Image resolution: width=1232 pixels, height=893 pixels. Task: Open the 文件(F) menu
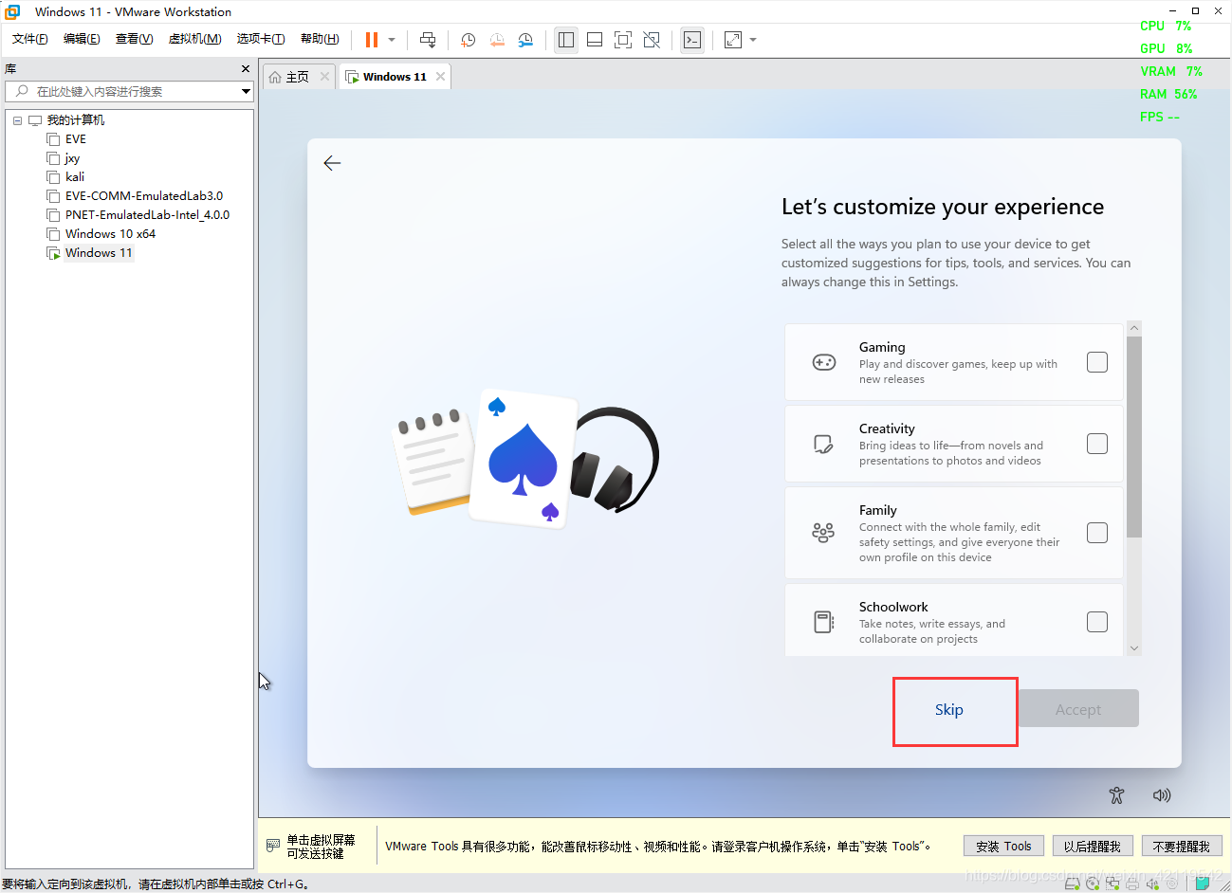pos(30,39)
